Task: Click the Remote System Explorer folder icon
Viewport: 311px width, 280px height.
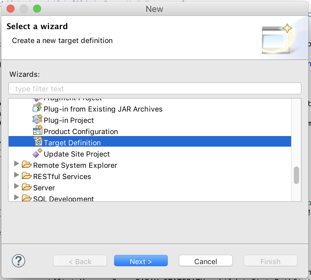Action: coord(26,165)
